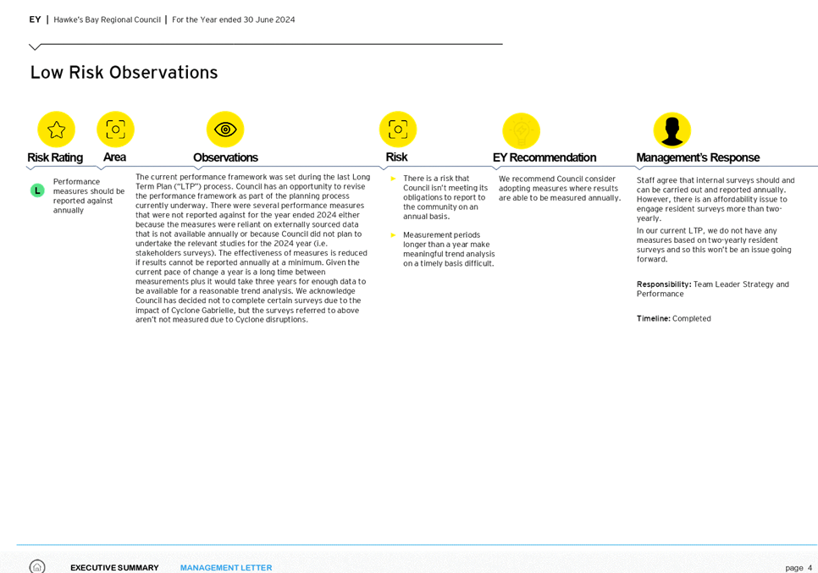Click the eye Observations icon
Image resolution: width=818 pixels, height=573 pixels.
[225, 129]
